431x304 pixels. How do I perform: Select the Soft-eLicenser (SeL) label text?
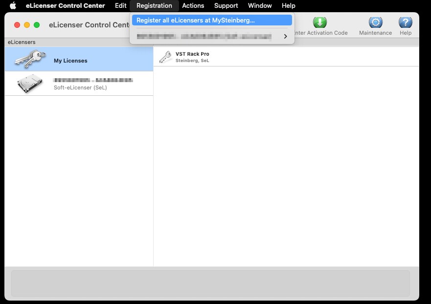click(80, 88)
